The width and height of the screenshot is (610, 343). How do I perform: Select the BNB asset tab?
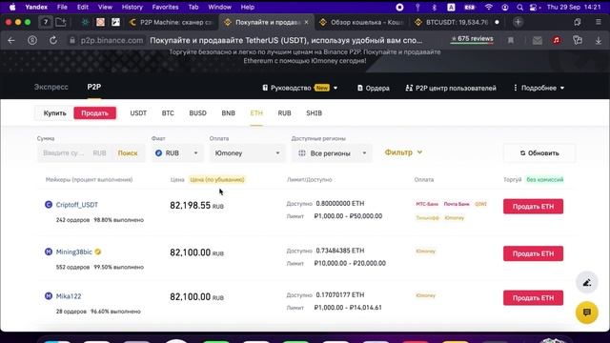point(228,113)
